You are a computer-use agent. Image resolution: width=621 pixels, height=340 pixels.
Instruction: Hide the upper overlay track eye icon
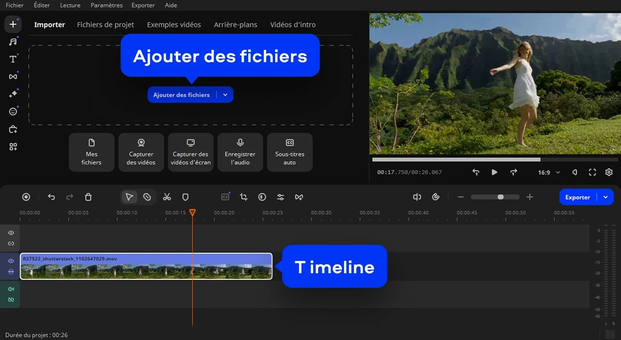pyautogui.click(x=11, y=233)
